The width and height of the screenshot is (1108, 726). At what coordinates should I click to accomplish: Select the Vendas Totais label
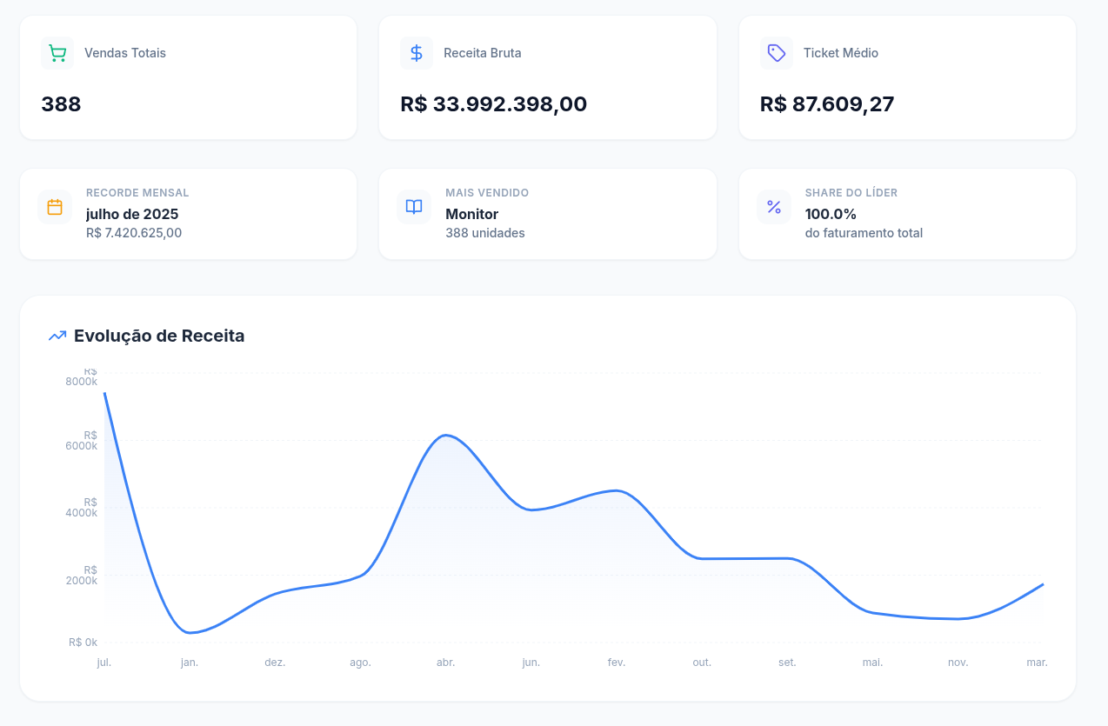point(125,53)
